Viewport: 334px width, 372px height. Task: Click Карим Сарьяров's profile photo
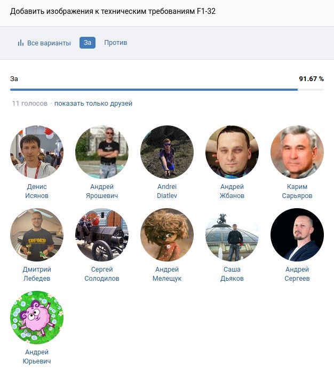(x=297, y=152)
